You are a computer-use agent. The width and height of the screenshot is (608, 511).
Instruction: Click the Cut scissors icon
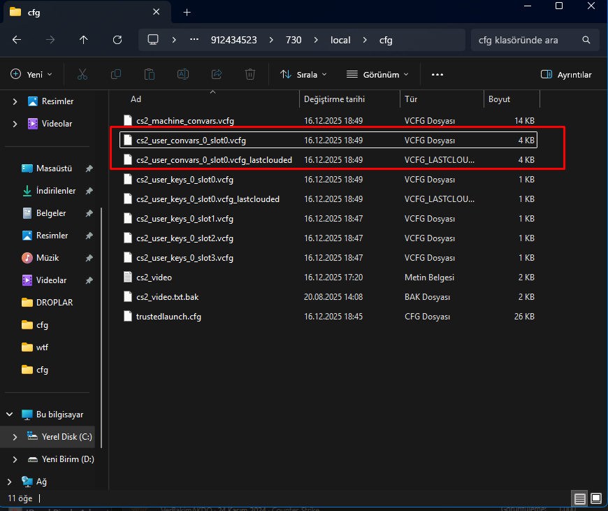[x=82, y=74]
